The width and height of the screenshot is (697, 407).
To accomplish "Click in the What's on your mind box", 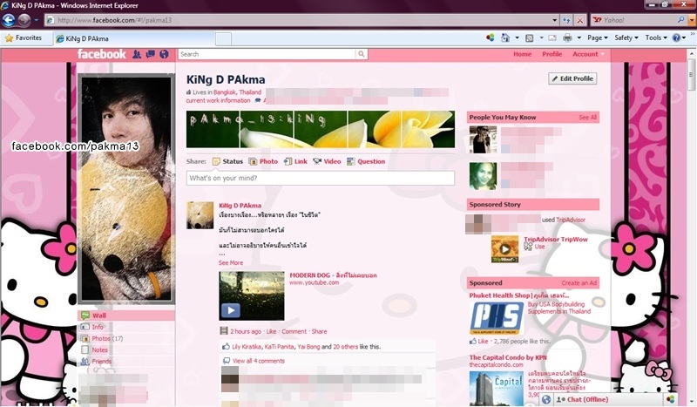I will pos(321,178).
